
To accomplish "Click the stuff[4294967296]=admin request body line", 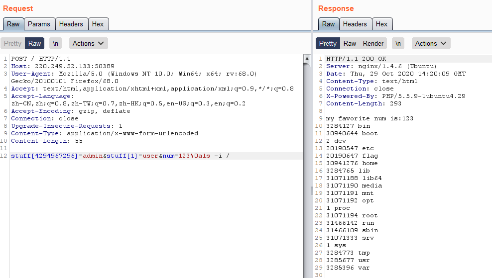I will [x=120, y=156].
